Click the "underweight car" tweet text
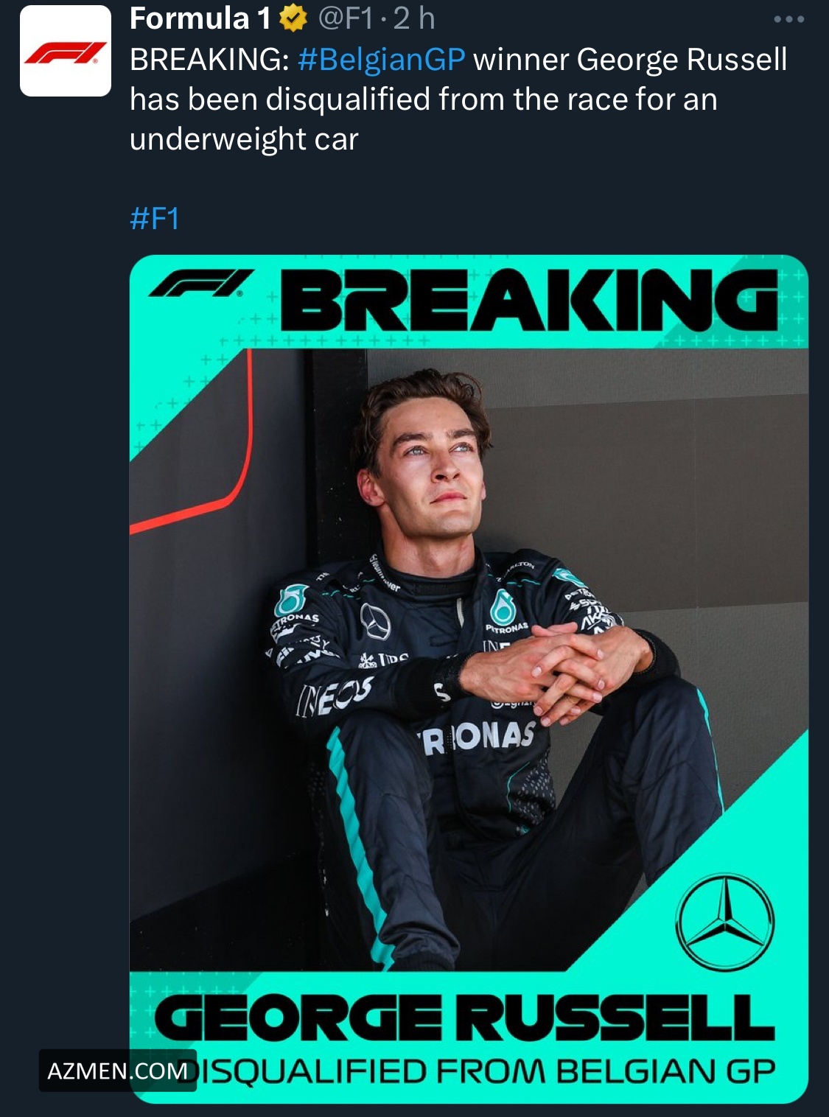The width and height of the screenshot is (829, 1117). [244, 139]
